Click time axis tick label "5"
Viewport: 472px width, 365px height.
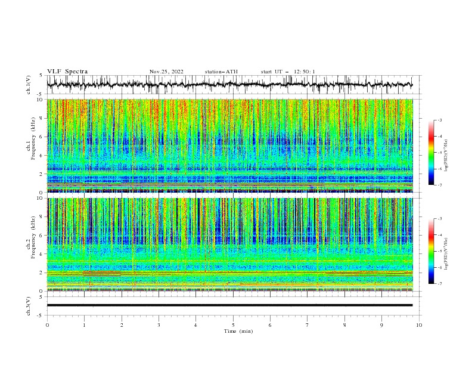(233, 325)
